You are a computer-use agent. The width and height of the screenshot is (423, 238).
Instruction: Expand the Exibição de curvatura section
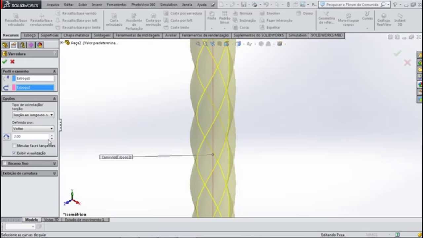(54, 173)
